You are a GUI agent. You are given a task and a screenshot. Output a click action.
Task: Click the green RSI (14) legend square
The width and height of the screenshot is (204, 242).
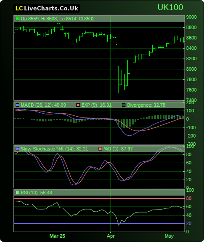point(17,193)
